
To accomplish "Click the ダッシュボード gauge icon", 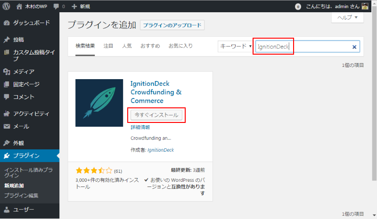I will point(7,23).
